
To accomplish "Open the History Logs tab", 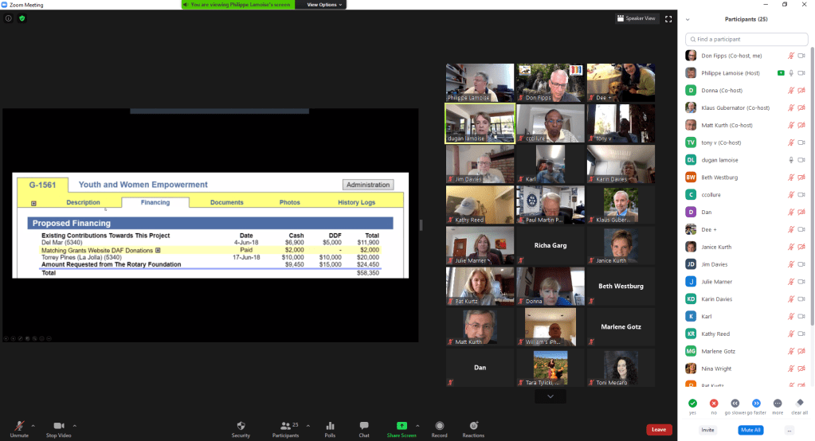I will (356, 202).
